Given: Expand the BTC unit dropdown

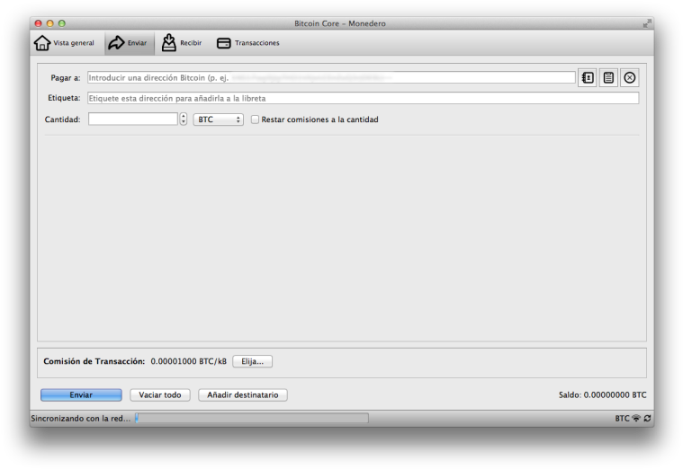Looking at the screenshot, I should (218, 119).
